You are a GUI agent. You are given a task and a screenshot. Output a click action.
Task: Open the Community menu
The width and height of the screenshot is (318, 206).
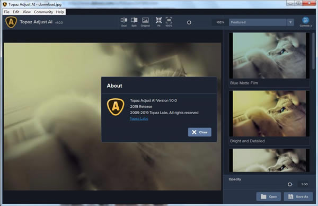(43, 12)
